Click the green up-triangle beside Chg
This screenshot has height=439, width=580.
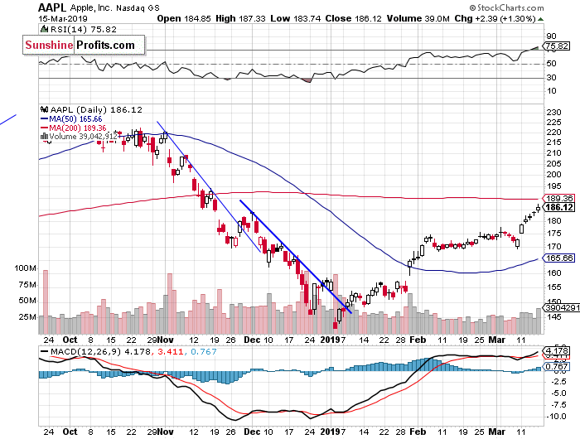coord(540,19)
